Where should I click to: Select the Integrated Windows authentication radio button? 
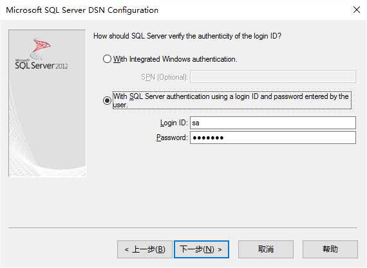[x=107, y=59]
